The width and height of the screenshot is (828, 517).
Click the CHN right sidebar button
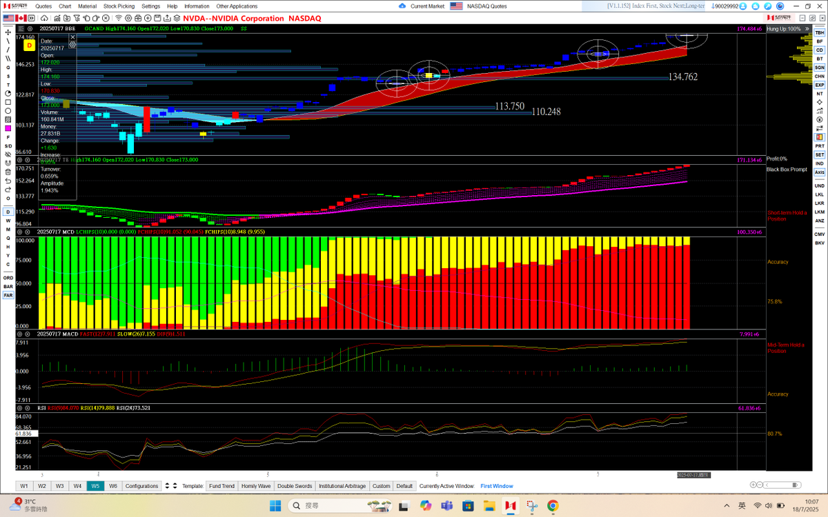(820, 77)
